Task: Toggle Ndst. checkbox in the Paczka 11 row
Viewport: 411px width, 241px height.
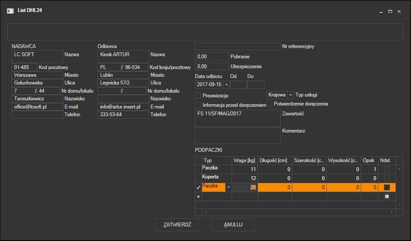Action: (386, 169)
